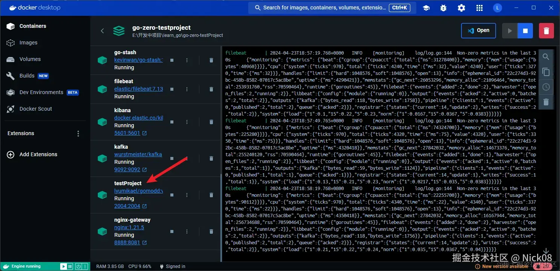Stop the nginx-gateway container
Image resolution: width=560 pixels, height=271 pixels.
point(172,231)
